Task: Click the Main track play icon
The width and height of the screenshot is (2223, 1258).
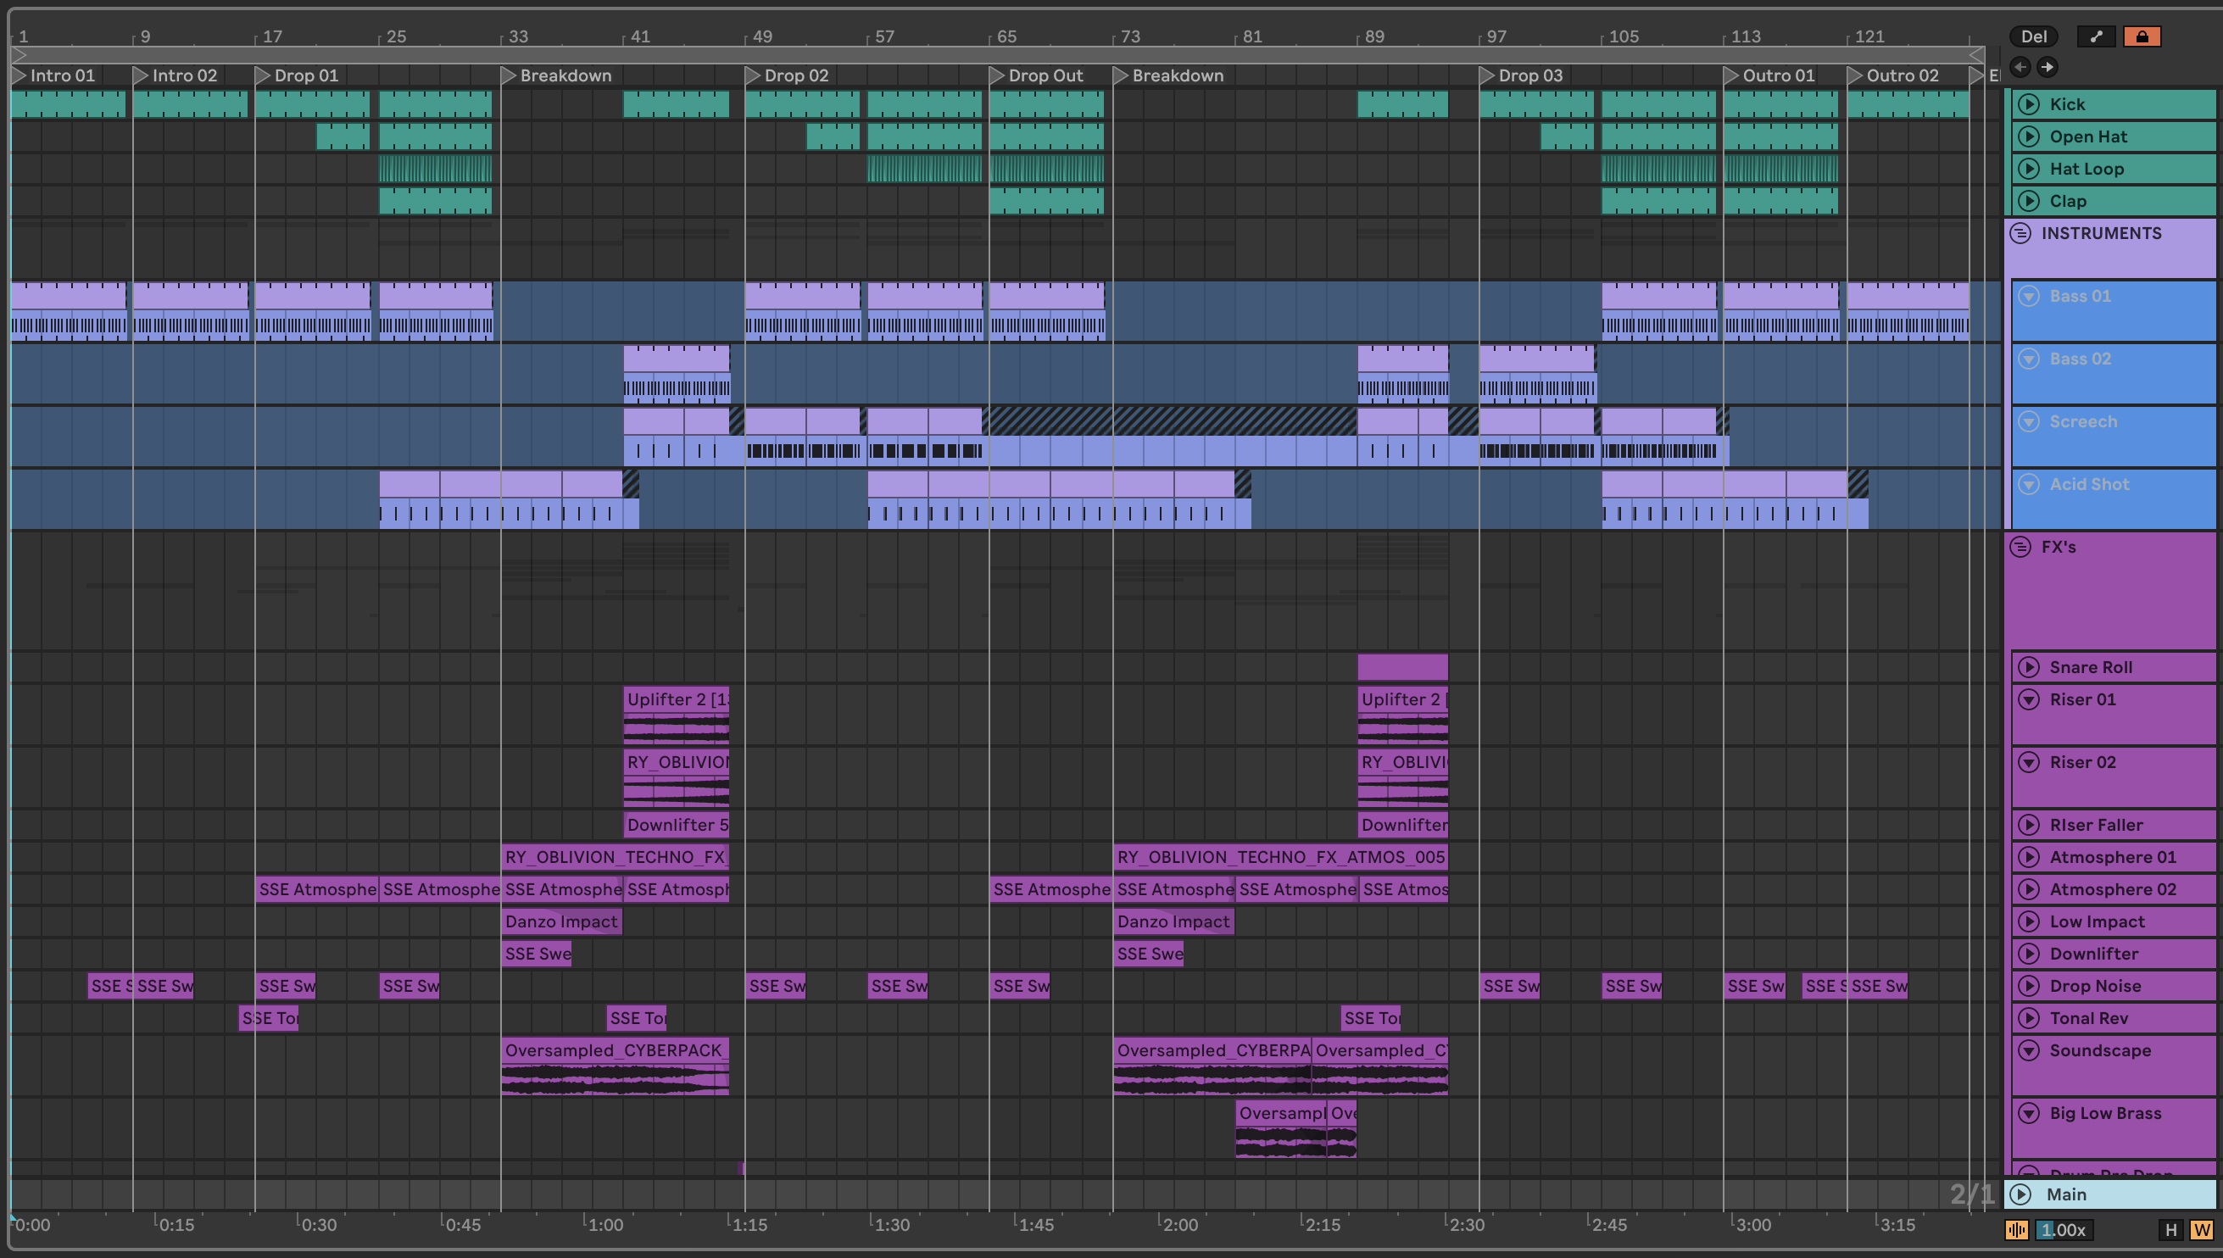Action: coord(2021,1194)
